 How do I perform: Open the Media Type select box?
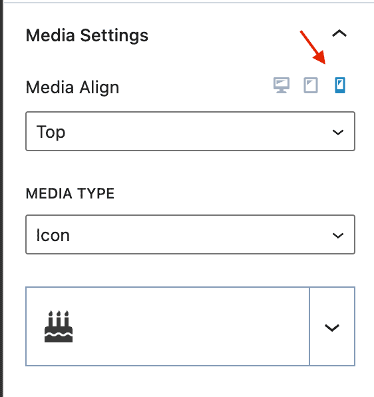190,234
